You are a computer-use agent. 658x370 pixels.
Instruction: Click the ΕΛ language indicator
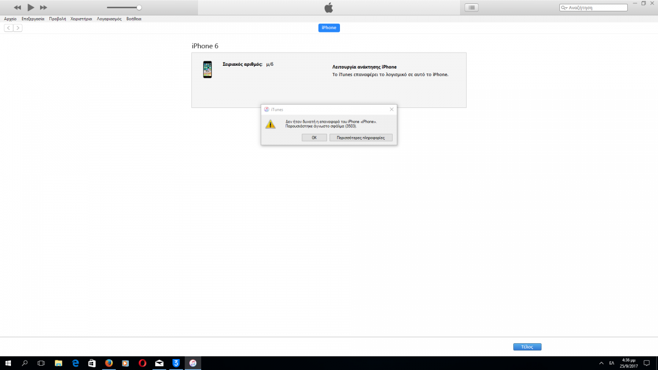tap(611, 363)
